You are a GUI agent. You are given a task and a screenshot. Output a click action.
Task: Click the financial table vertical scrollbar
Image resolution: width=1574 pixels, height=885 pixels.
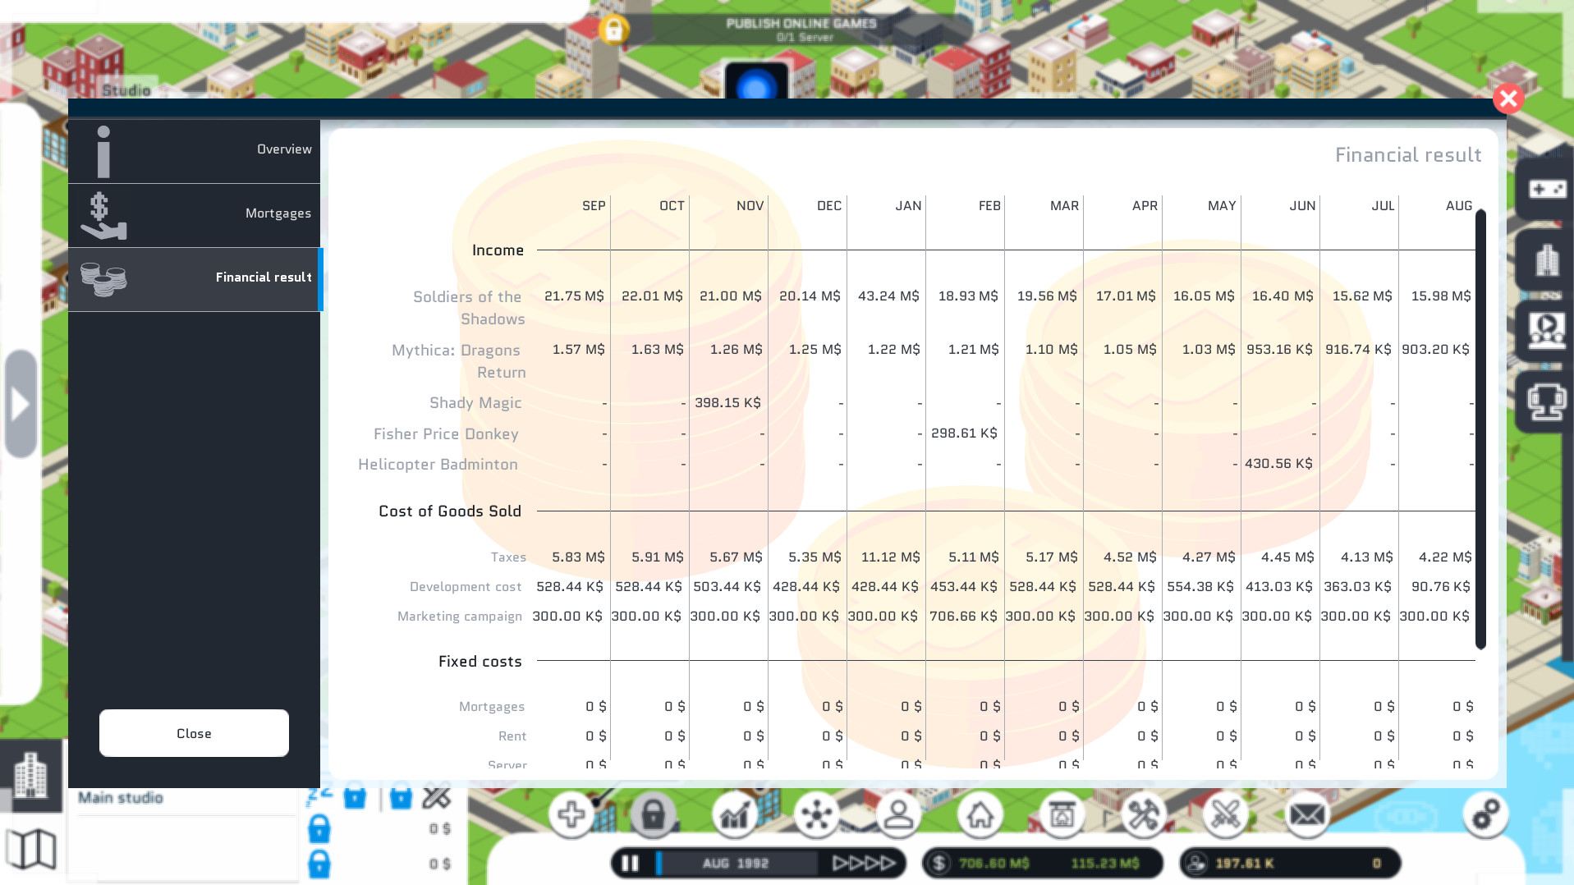(1480, 427)
